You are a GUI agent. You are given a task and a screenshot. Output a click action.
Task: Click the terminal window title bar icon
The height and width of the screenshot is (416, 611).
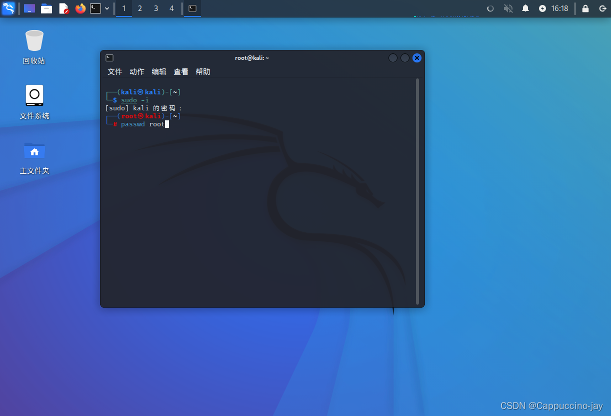109,58
